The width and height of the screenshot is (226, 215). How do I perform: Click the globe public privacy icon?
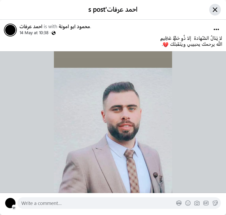click(x=54, y=33)
